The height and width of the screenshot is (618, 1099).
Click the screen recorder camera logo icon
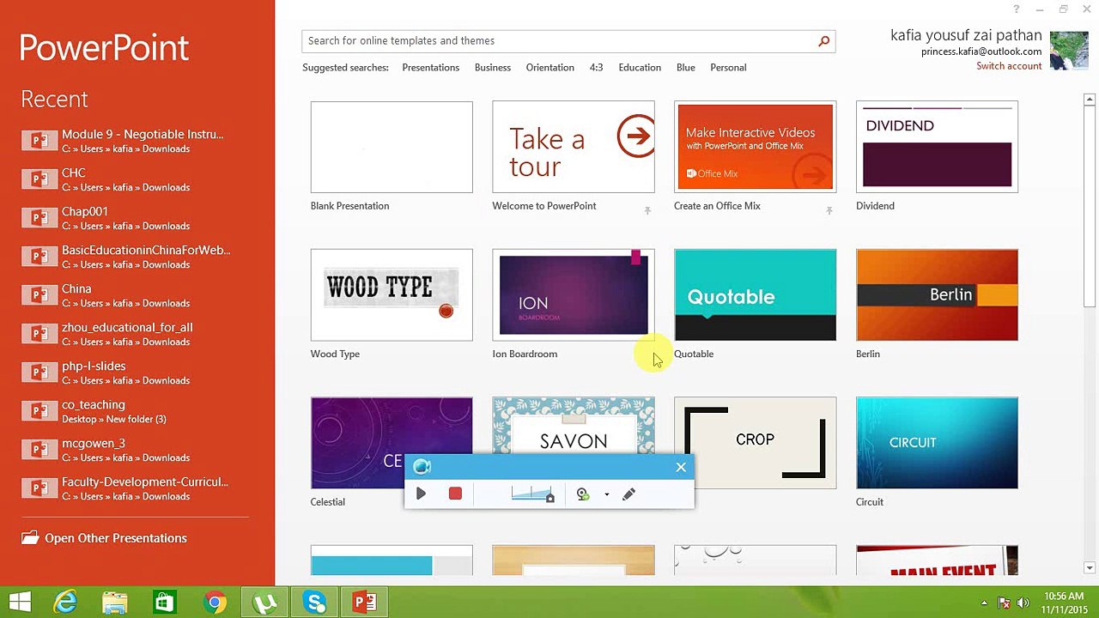pyautogui.click(x=422, y=467)
